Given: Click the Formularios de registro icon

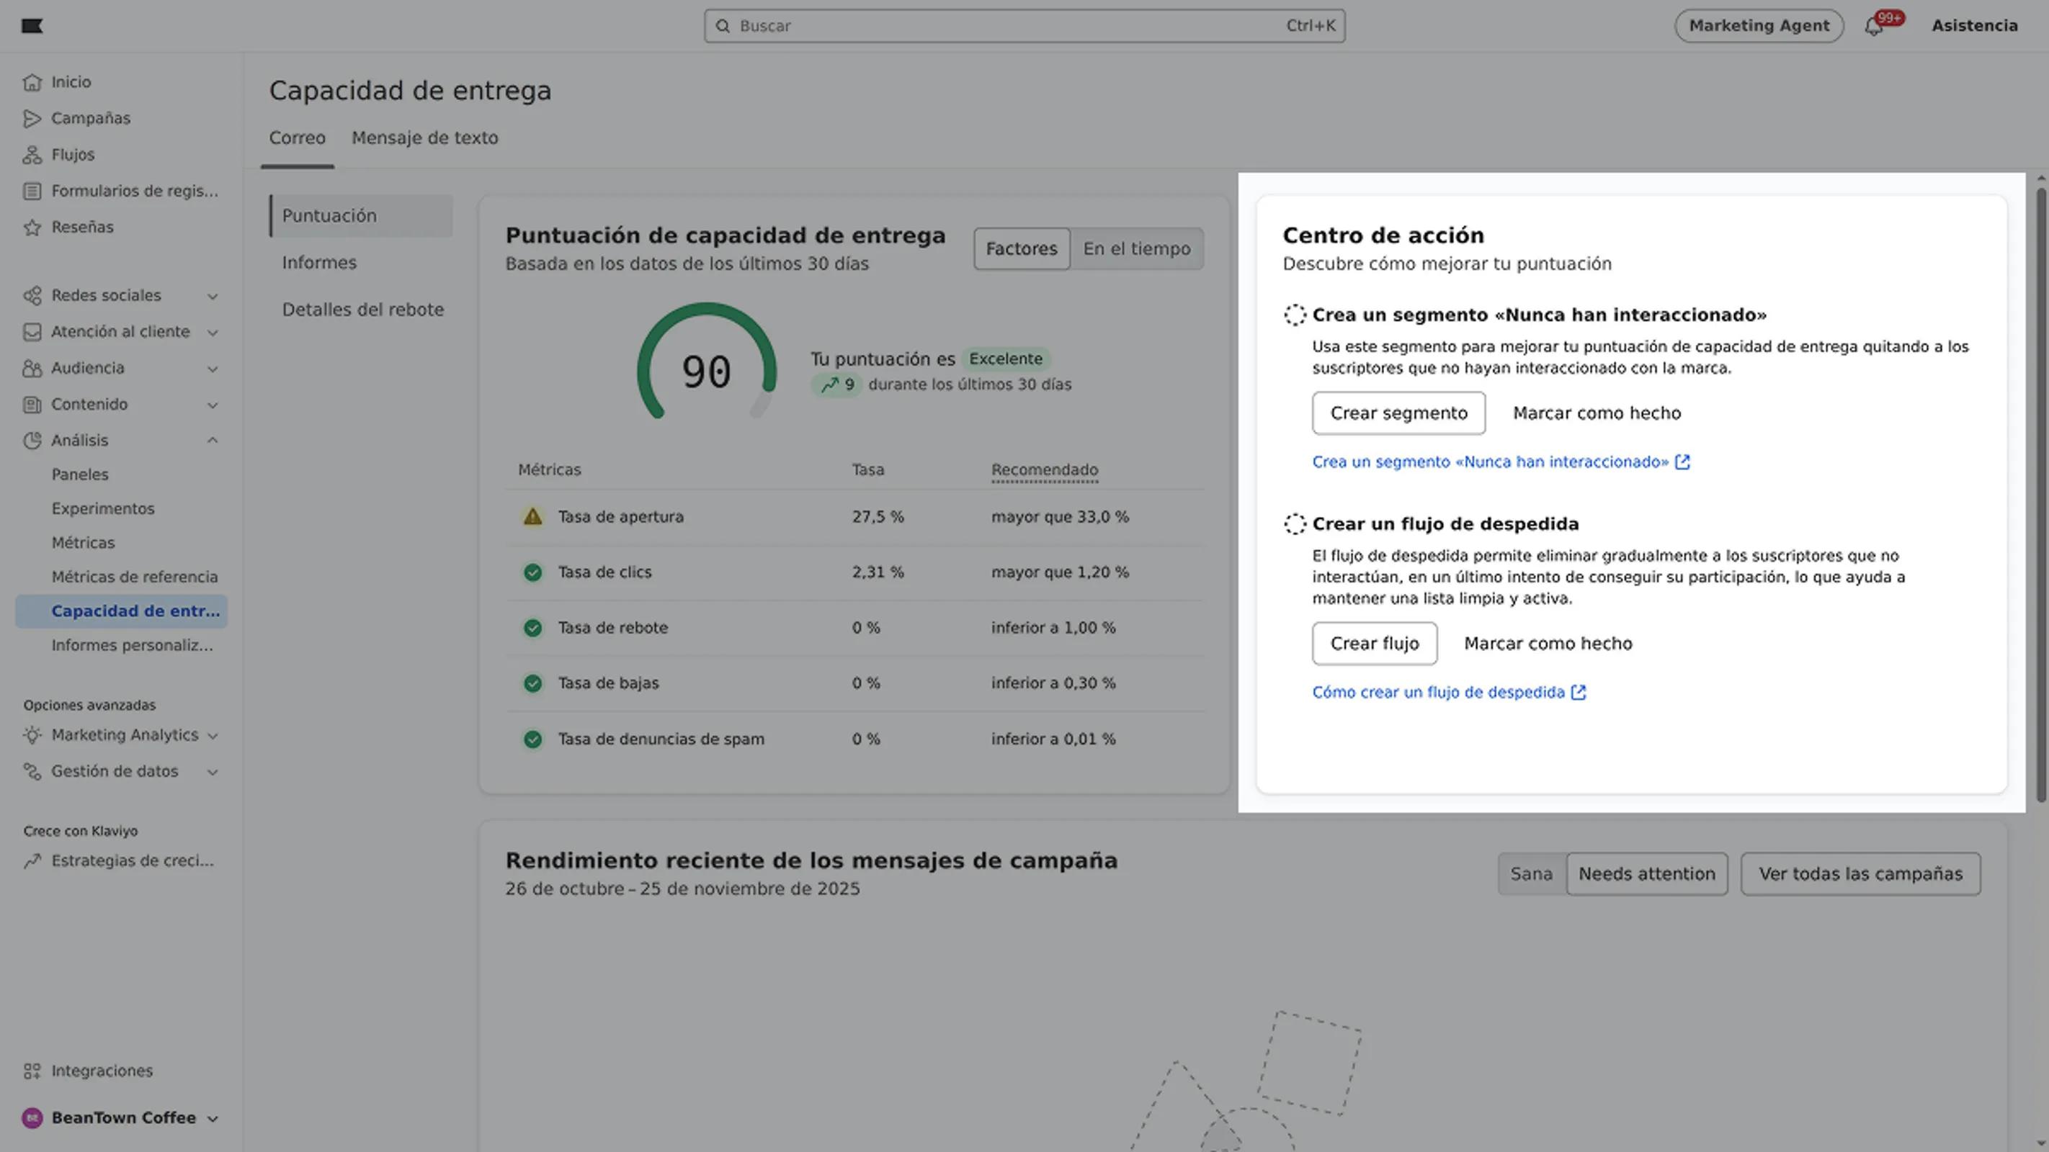Looking at the screenshot, I should coord(32,191).
